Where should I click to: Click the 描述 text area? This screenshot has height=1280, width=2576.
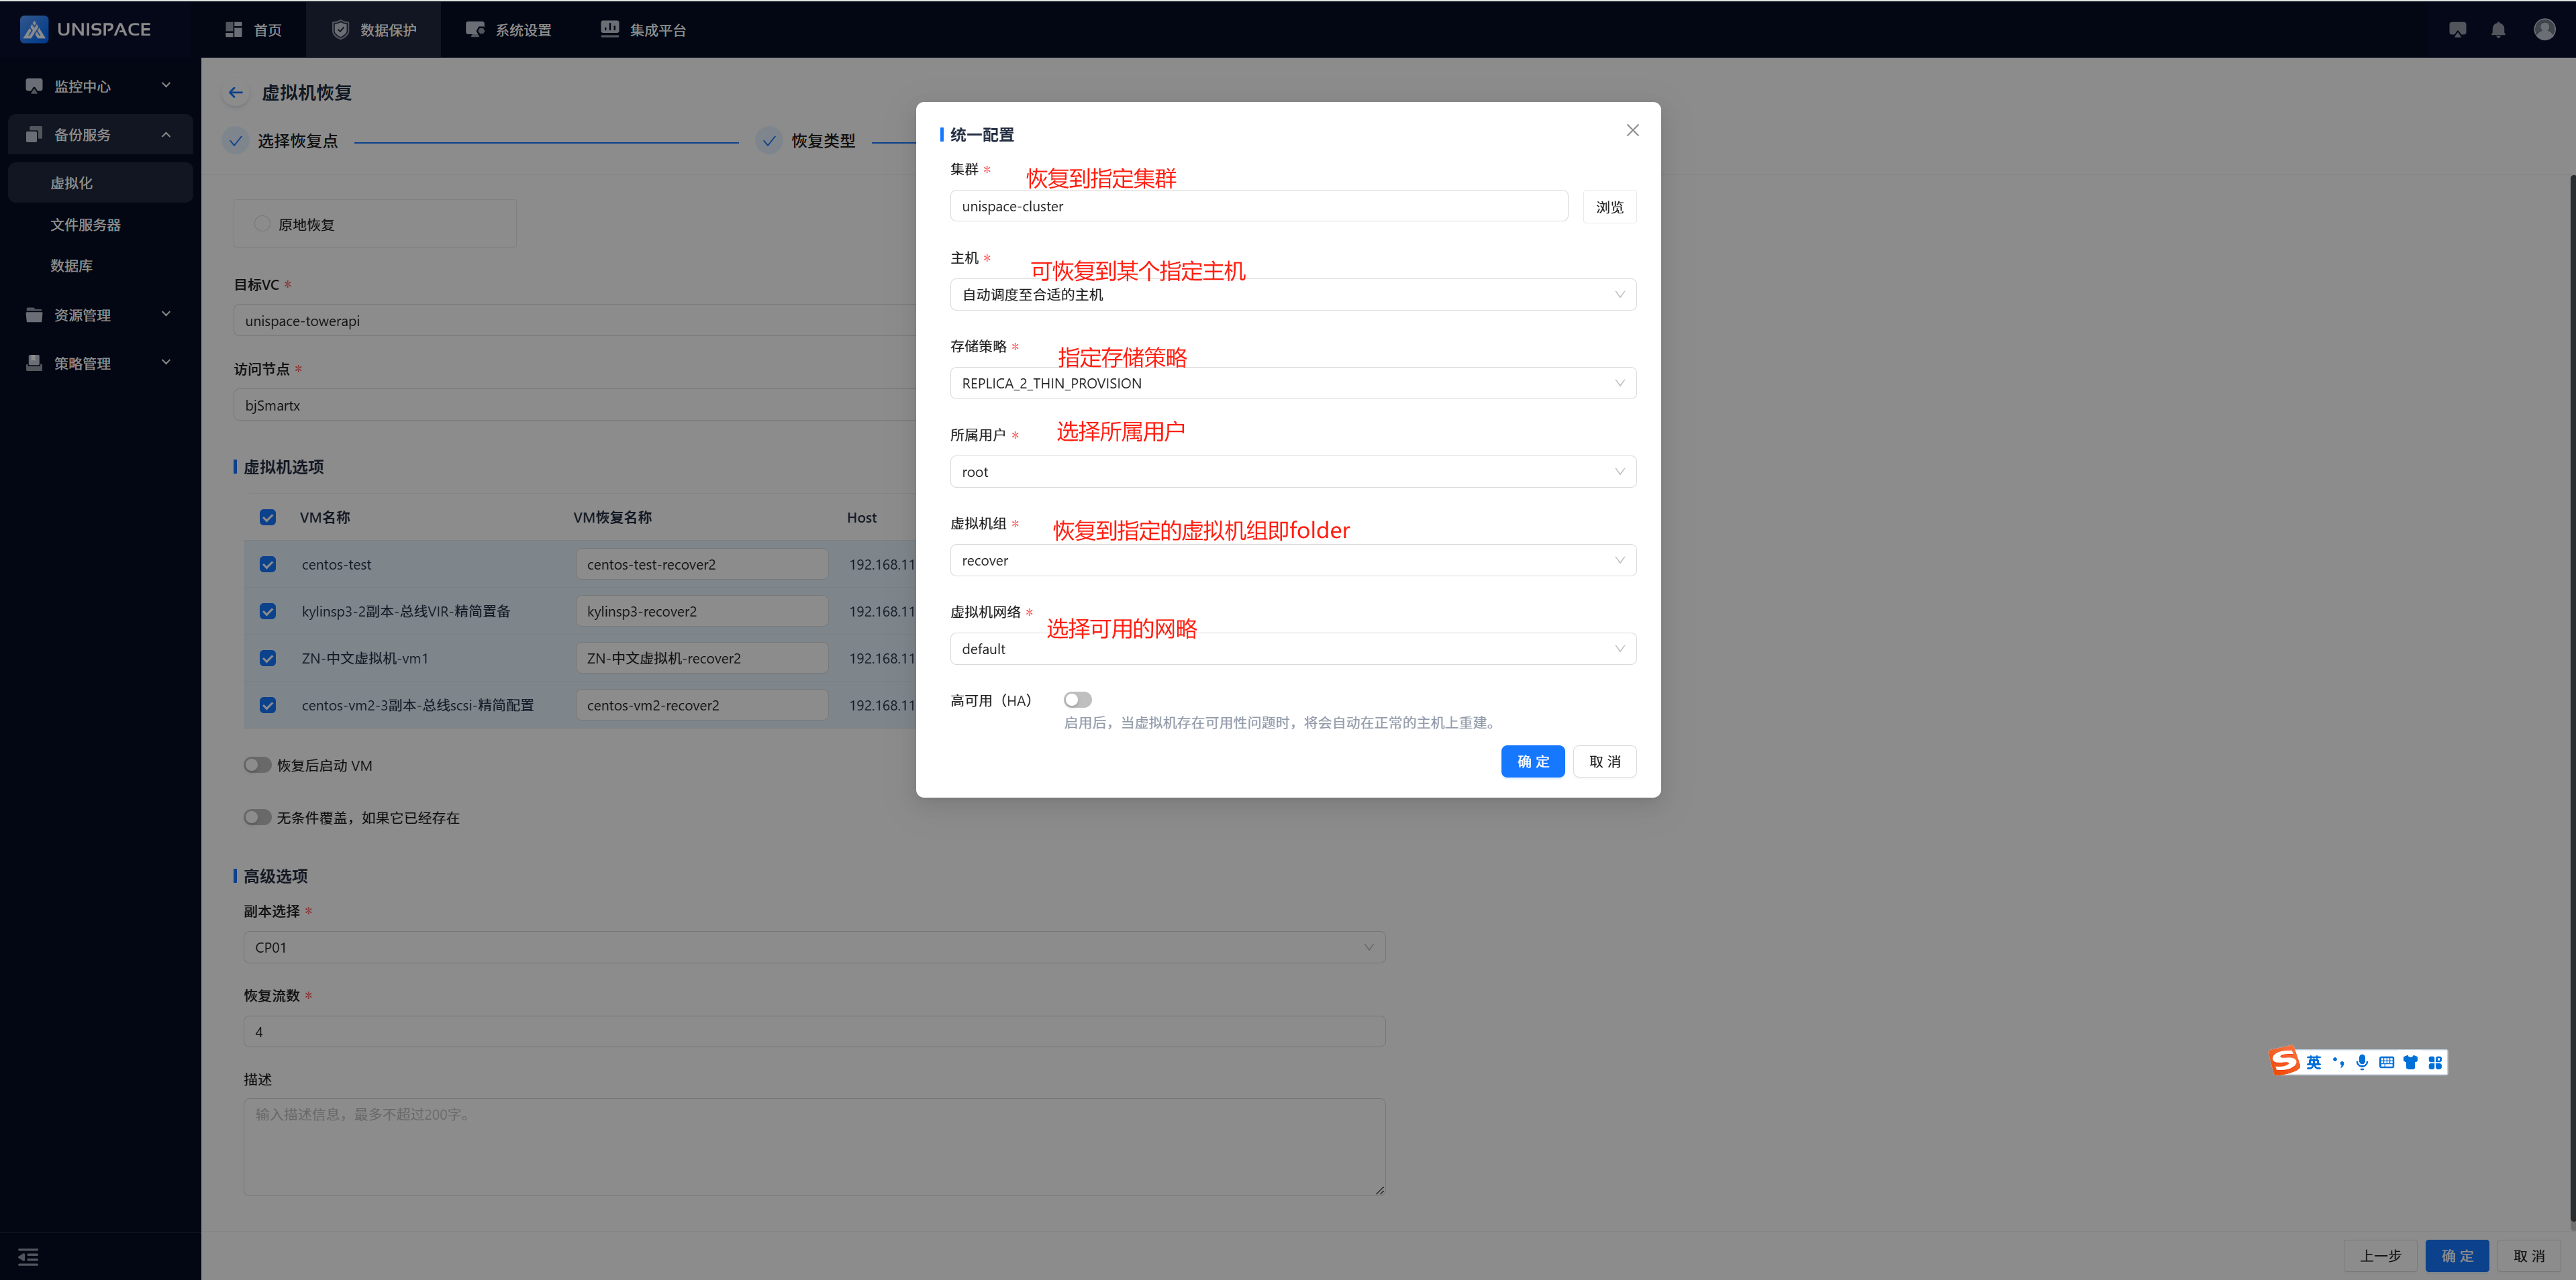click(814, 1146)
